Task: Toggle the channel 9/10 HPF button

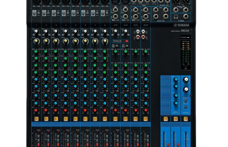Action: [x=117, y=46]
